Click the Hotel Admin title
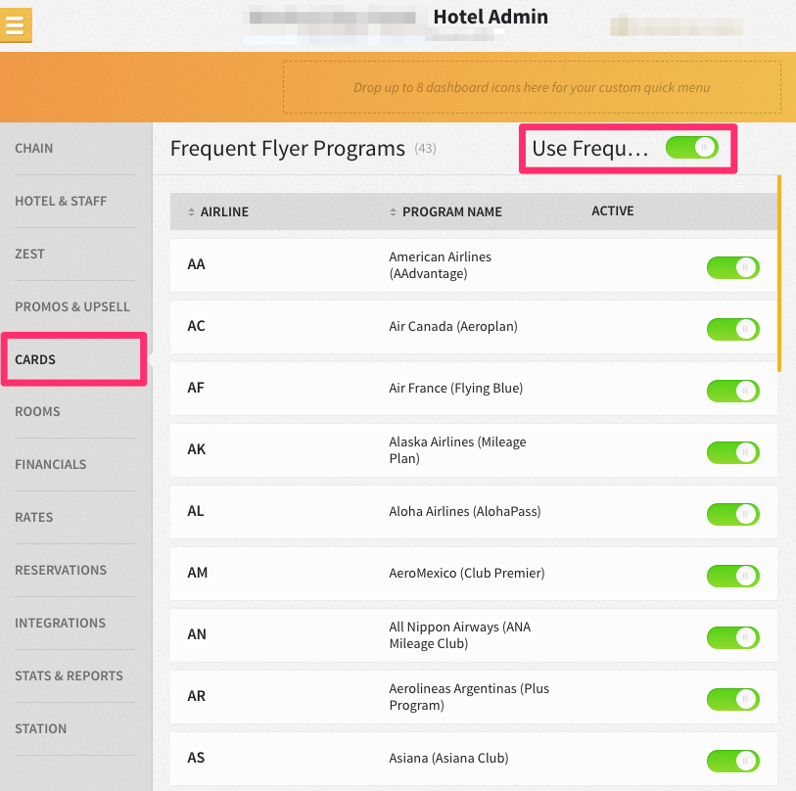Image resolution: width=796 pixels, height=791 pixels. click(491, 17)
